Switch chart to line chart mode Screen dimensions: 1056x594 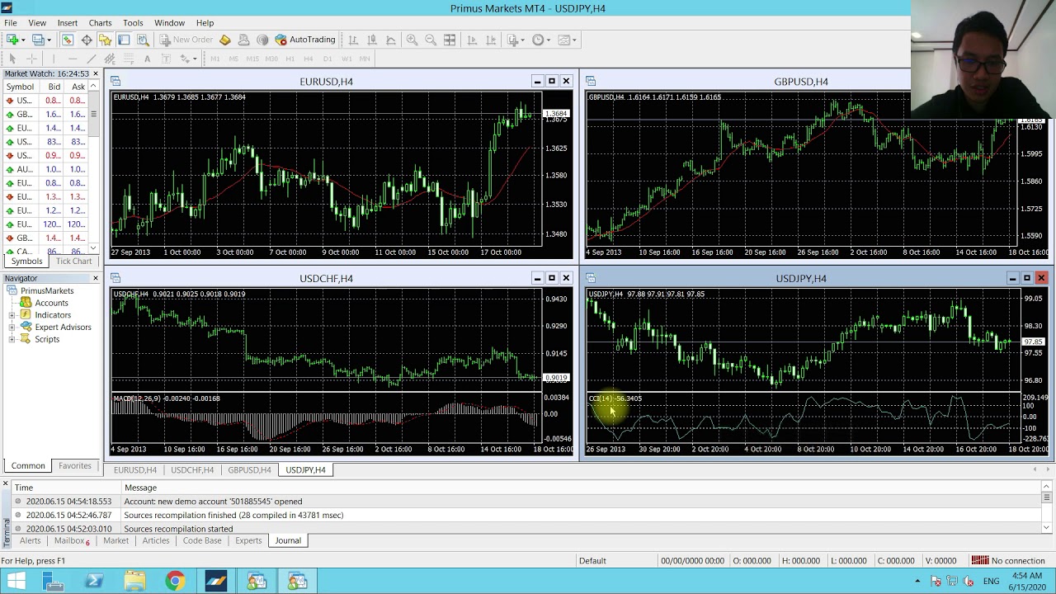[391, 40]
